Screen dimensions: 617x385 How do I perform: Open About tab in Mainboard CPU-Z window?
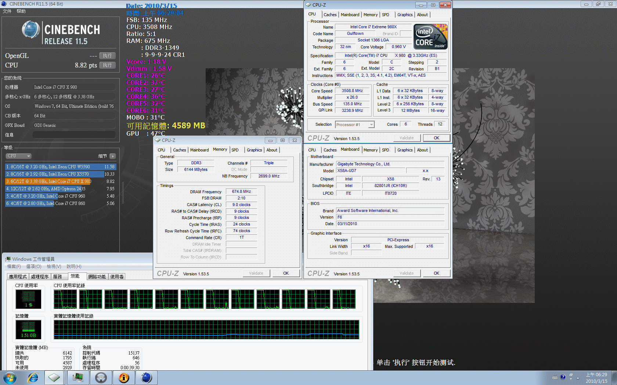[422, 150]
